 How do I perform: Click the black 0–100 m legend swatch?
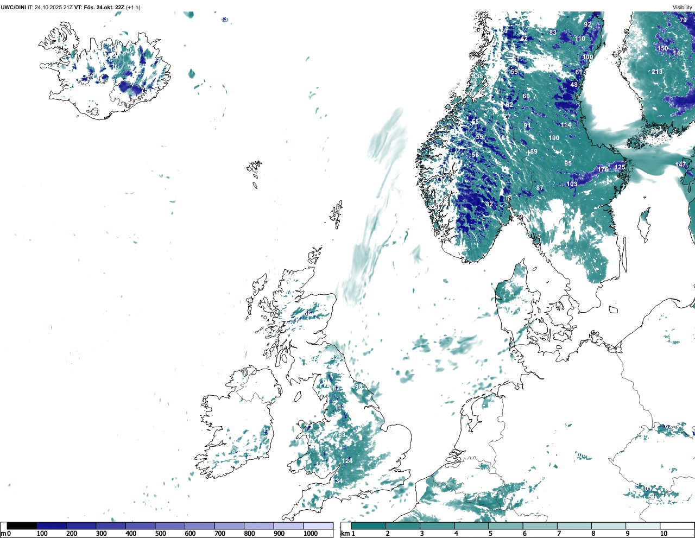click(22, 526)
